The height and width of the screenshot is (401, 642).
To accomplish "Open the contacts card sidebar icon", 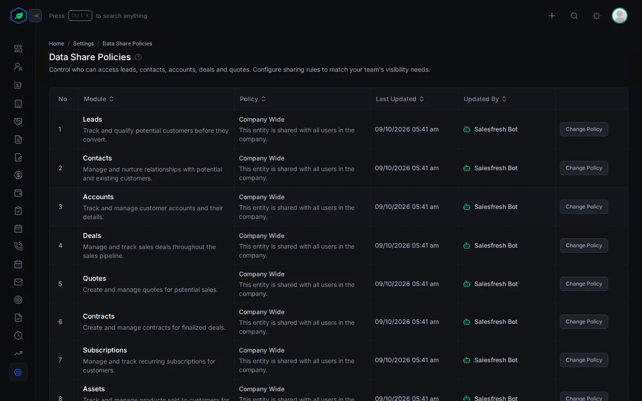I will click(18, 85).
